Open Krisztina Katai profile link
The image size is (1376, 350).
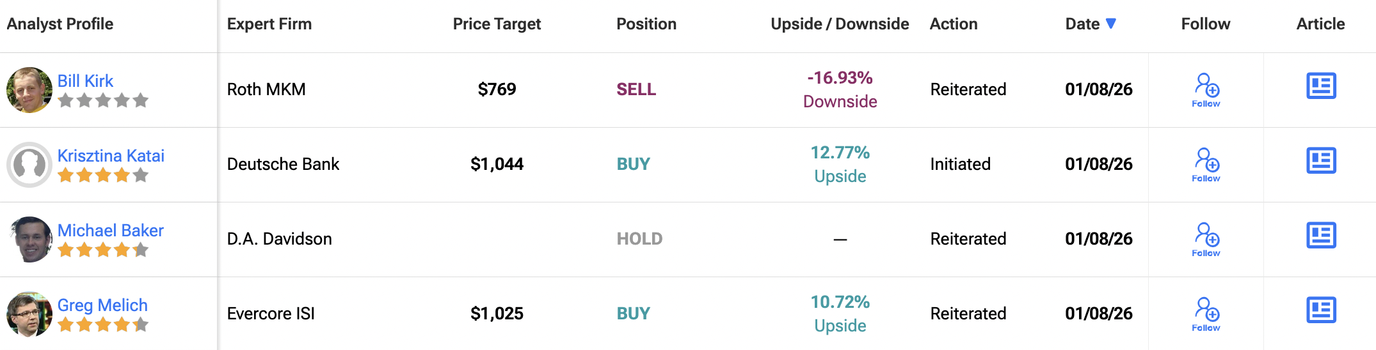(111, 156)
